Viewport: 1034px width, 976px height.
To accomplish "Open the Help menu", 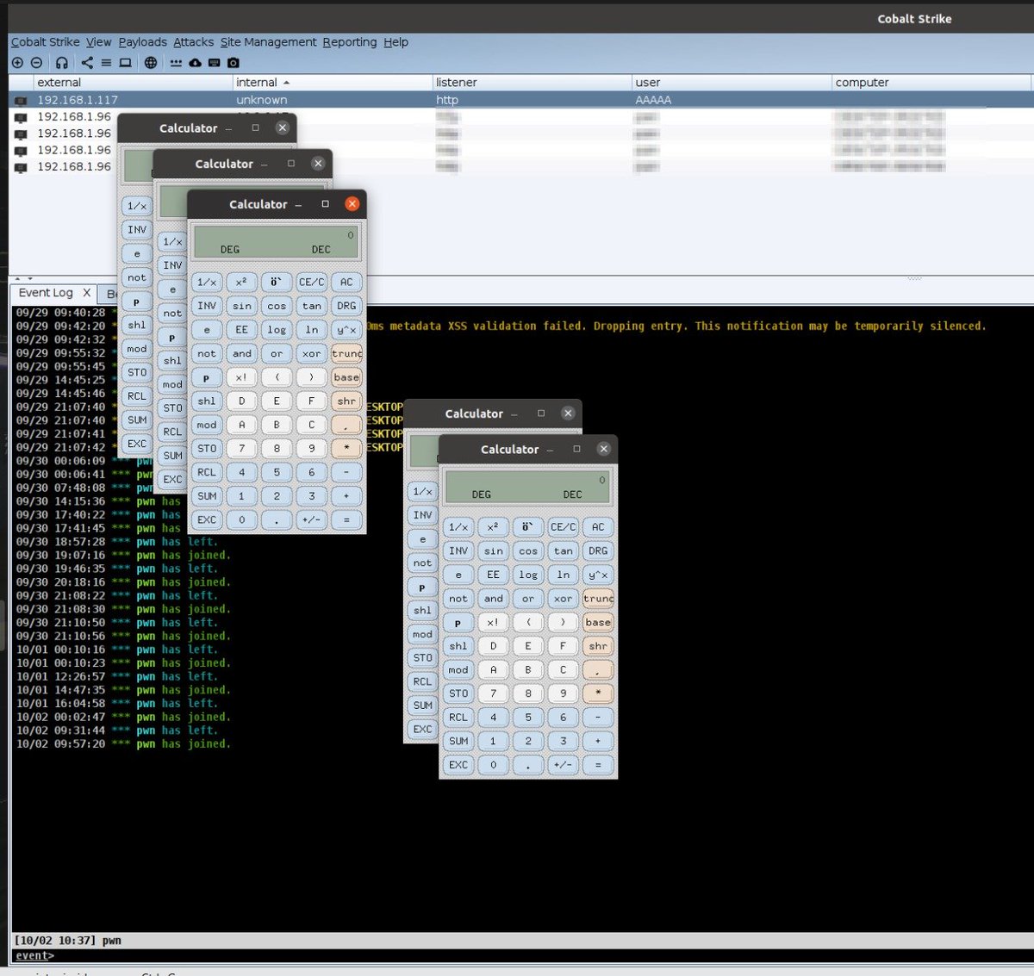I will pyautogui.click(x=396, y=42).
